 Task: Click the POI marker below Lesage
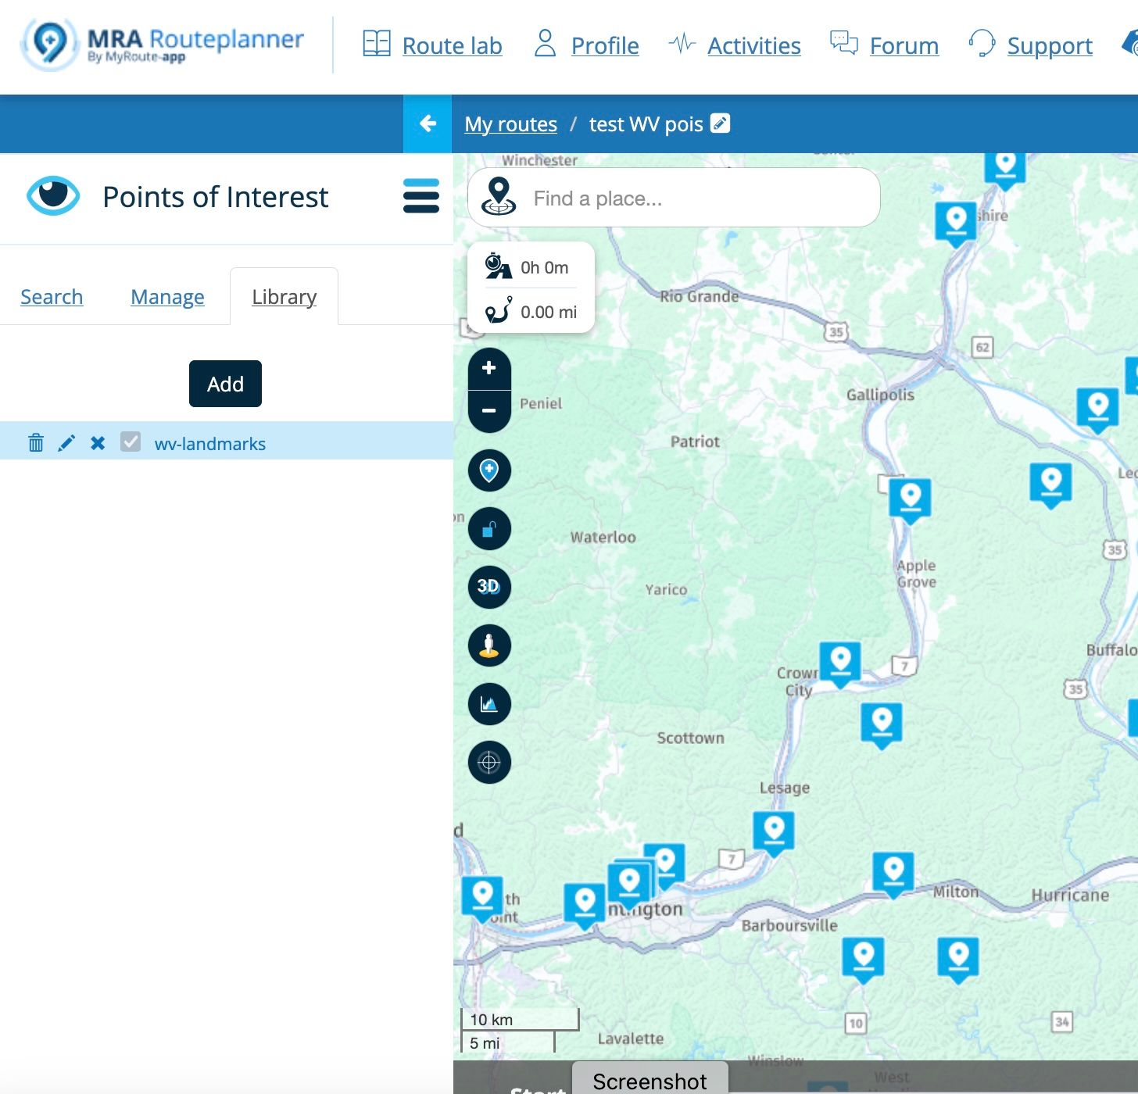(774, 833)
